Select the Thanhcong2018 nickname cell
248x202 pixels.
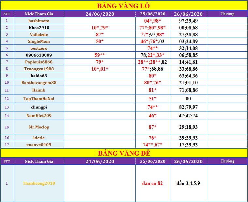coord(39,183)
